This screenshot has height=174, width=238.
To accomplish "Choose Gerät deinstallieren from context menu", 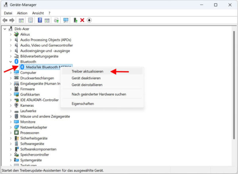I will (x=102, y=85).
